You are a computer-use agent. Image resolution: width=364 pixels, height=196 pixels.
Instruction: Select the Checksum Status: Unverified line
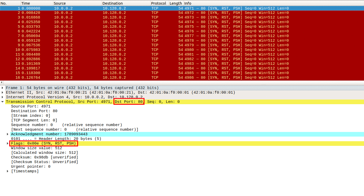(x=45, y=162)
